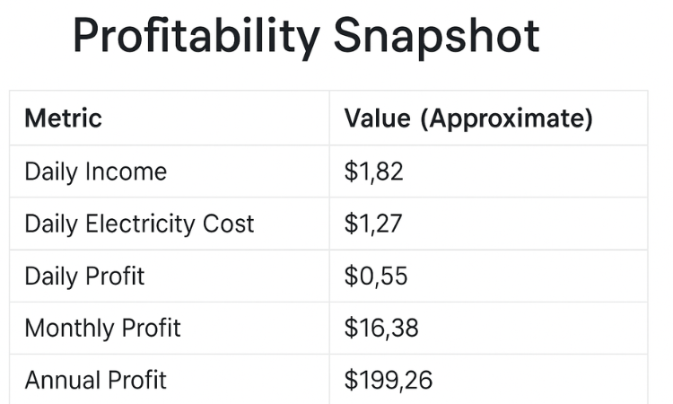673x404 pixels.
Task: Click the word Snapshot in the title
Action: (436, 38)
